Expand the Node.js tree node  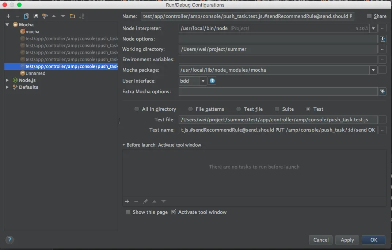point(7,80)
